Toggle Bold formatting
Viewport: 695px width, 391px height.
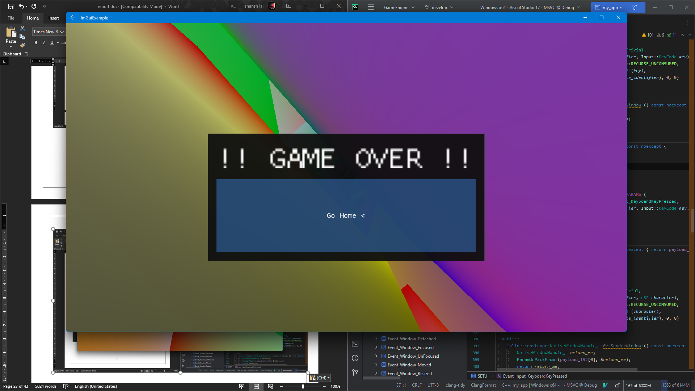pyautogui.click(x=36, y=43)
